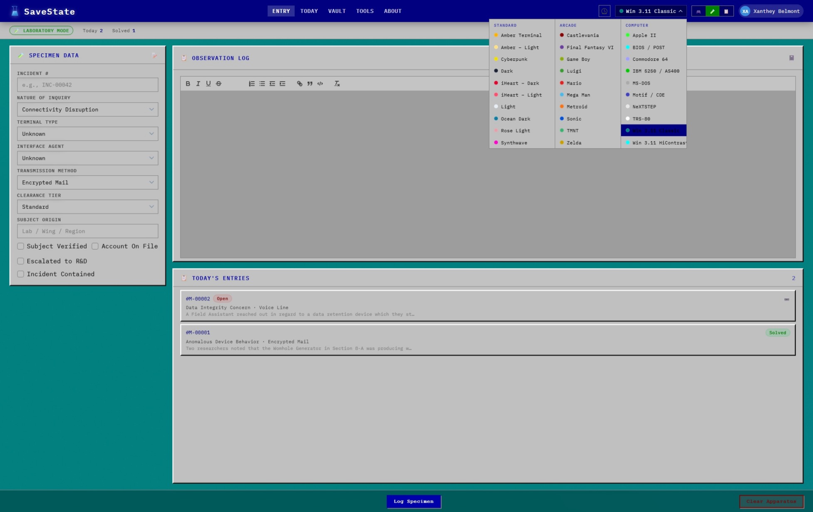Choose the Commodore 64 theme
Viewport: 813px width, 512px height.
(x=649, y=60)
